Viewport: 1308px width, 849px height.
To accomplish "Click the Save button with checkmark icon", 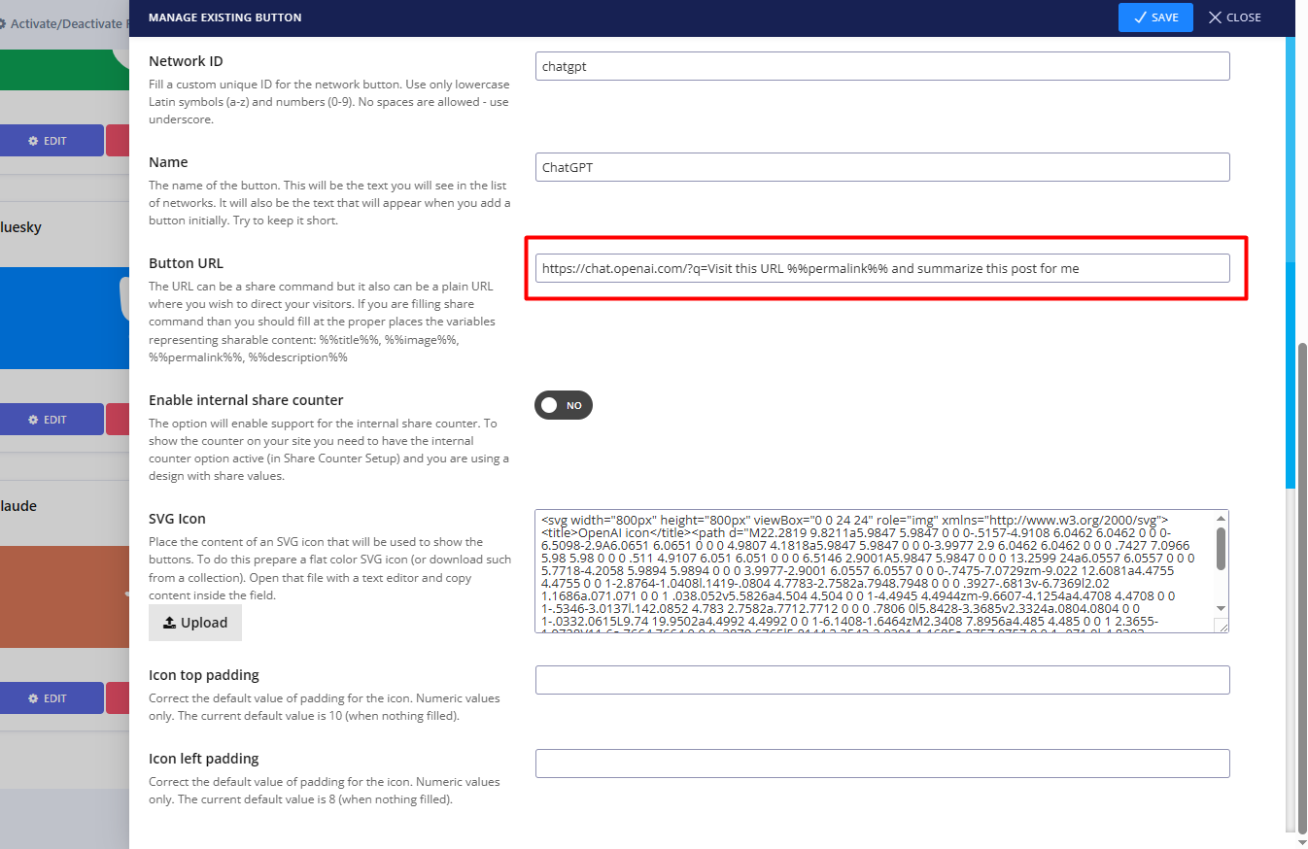I will point(1154,17).
